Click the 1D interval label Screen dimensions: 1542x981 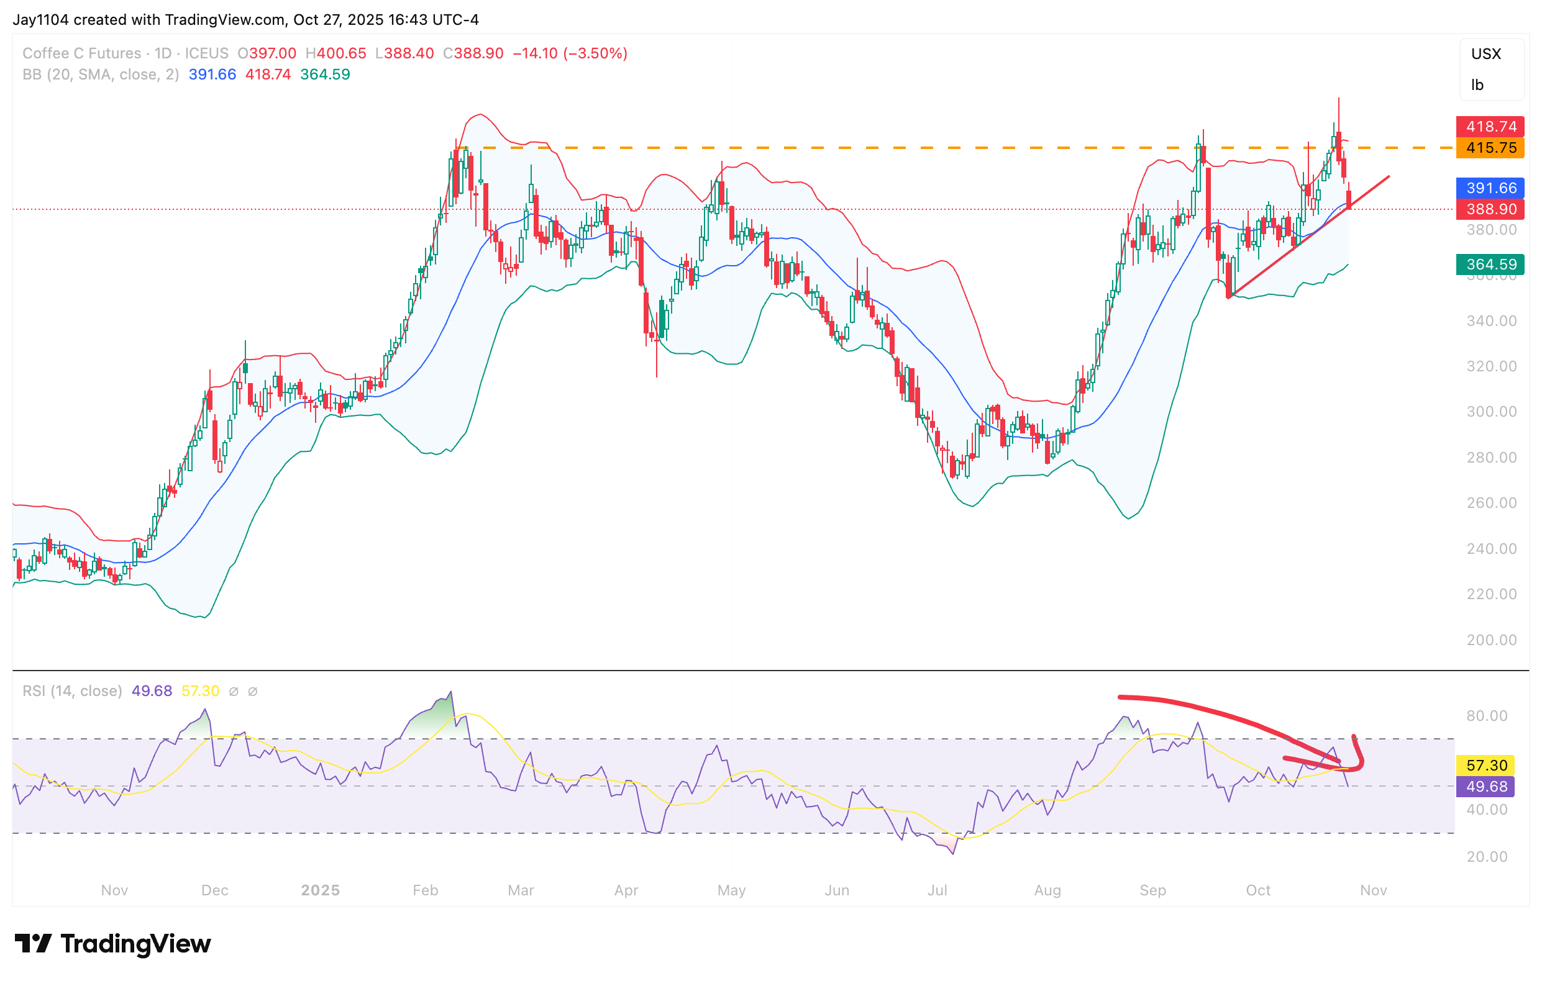click(x=163, y=53)
